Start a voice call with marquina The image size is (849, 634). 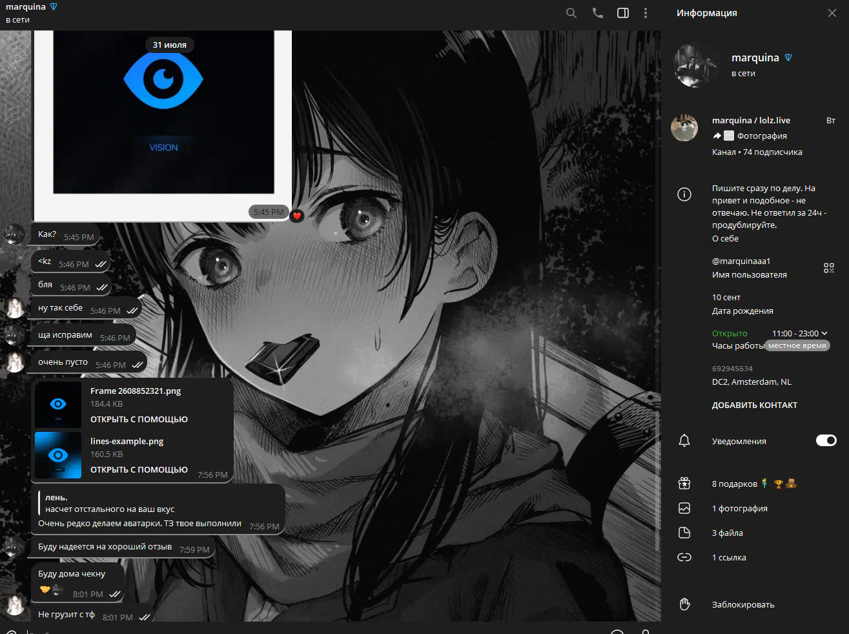pos(598,13)
